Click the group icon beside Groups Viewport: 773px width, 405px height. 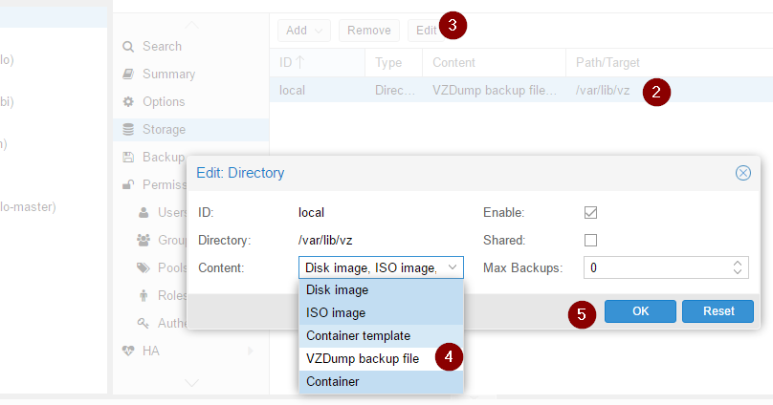(144, 240)
